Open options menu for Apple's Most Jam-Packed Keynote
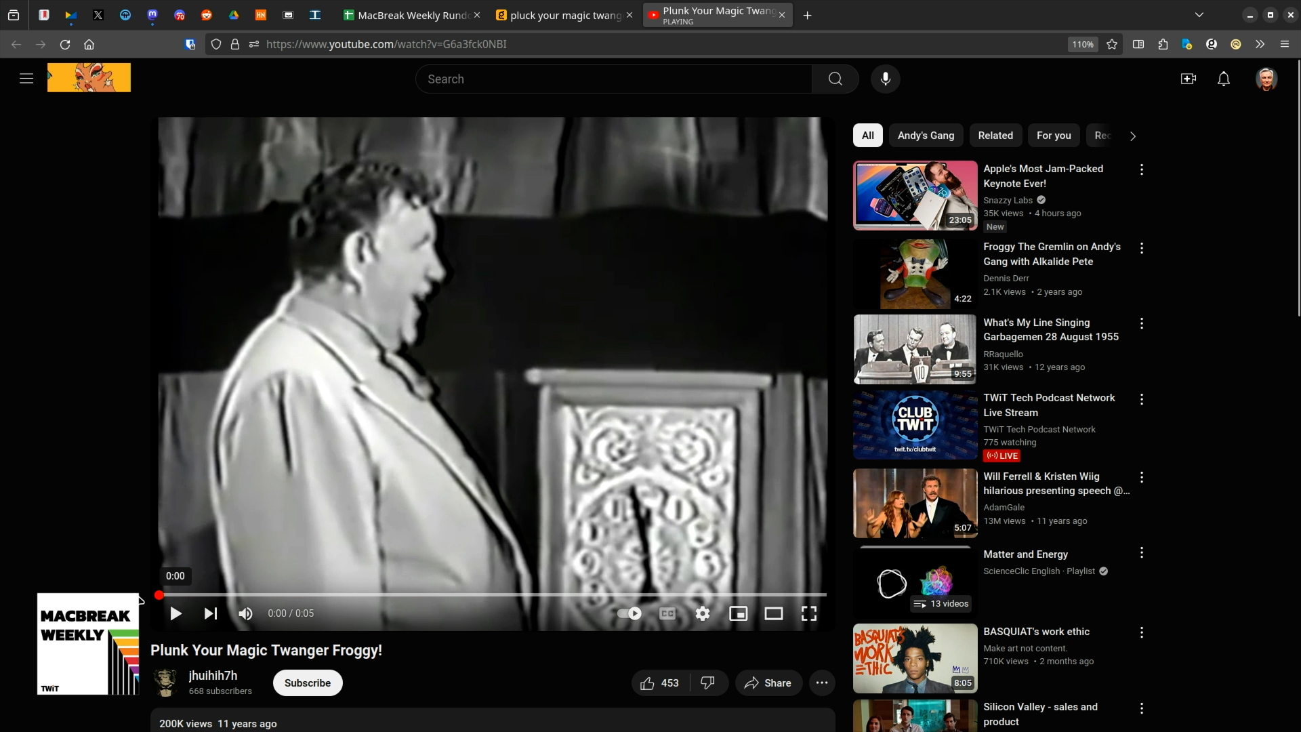This screenshot has height=732, width=1301. point(1142,170)
